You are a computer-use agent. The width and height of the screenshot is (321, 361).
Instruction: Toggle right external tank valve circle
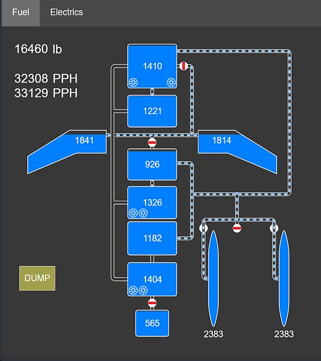click(274, 228)
